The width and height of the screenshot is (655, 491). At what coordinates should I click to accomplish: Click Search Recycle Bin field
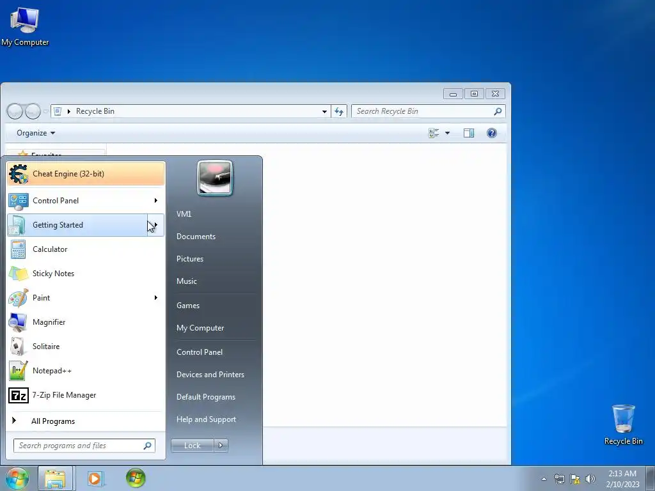pyautogui.click(x=422, y=111)
